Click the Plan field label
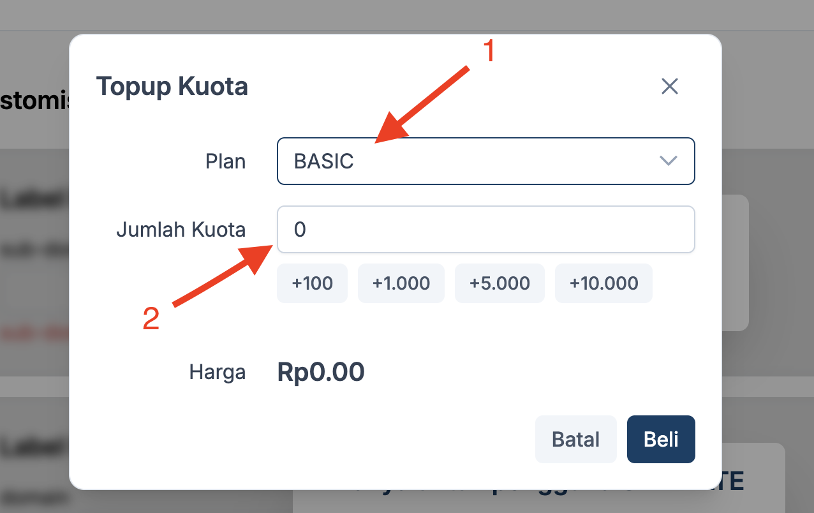Viewport: 814px width, 513px height. click(225, 161)
